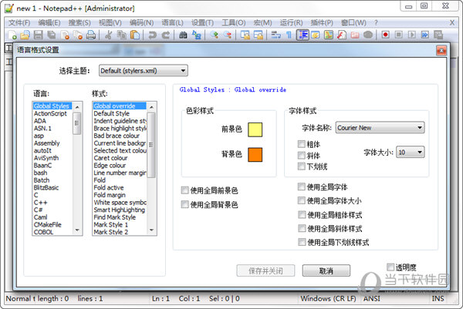Click the Save floppy disk icon
The image size is (463, 309).
tap(38, 35)
